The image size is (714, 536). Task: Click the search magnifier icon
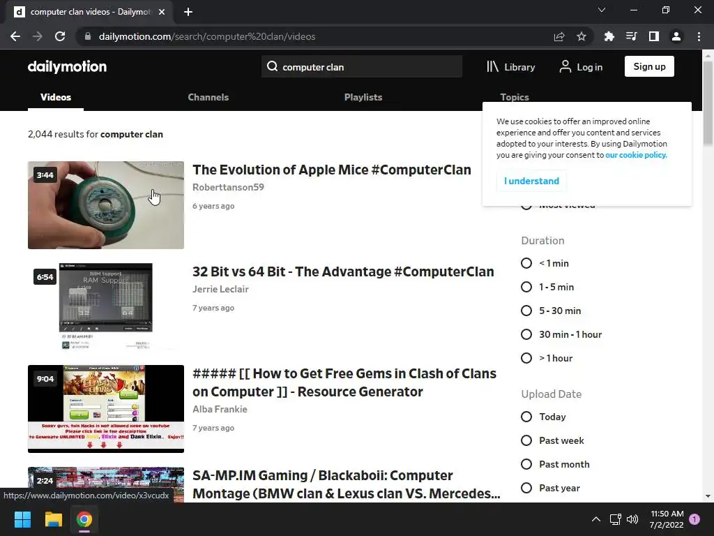click(273, 66)
